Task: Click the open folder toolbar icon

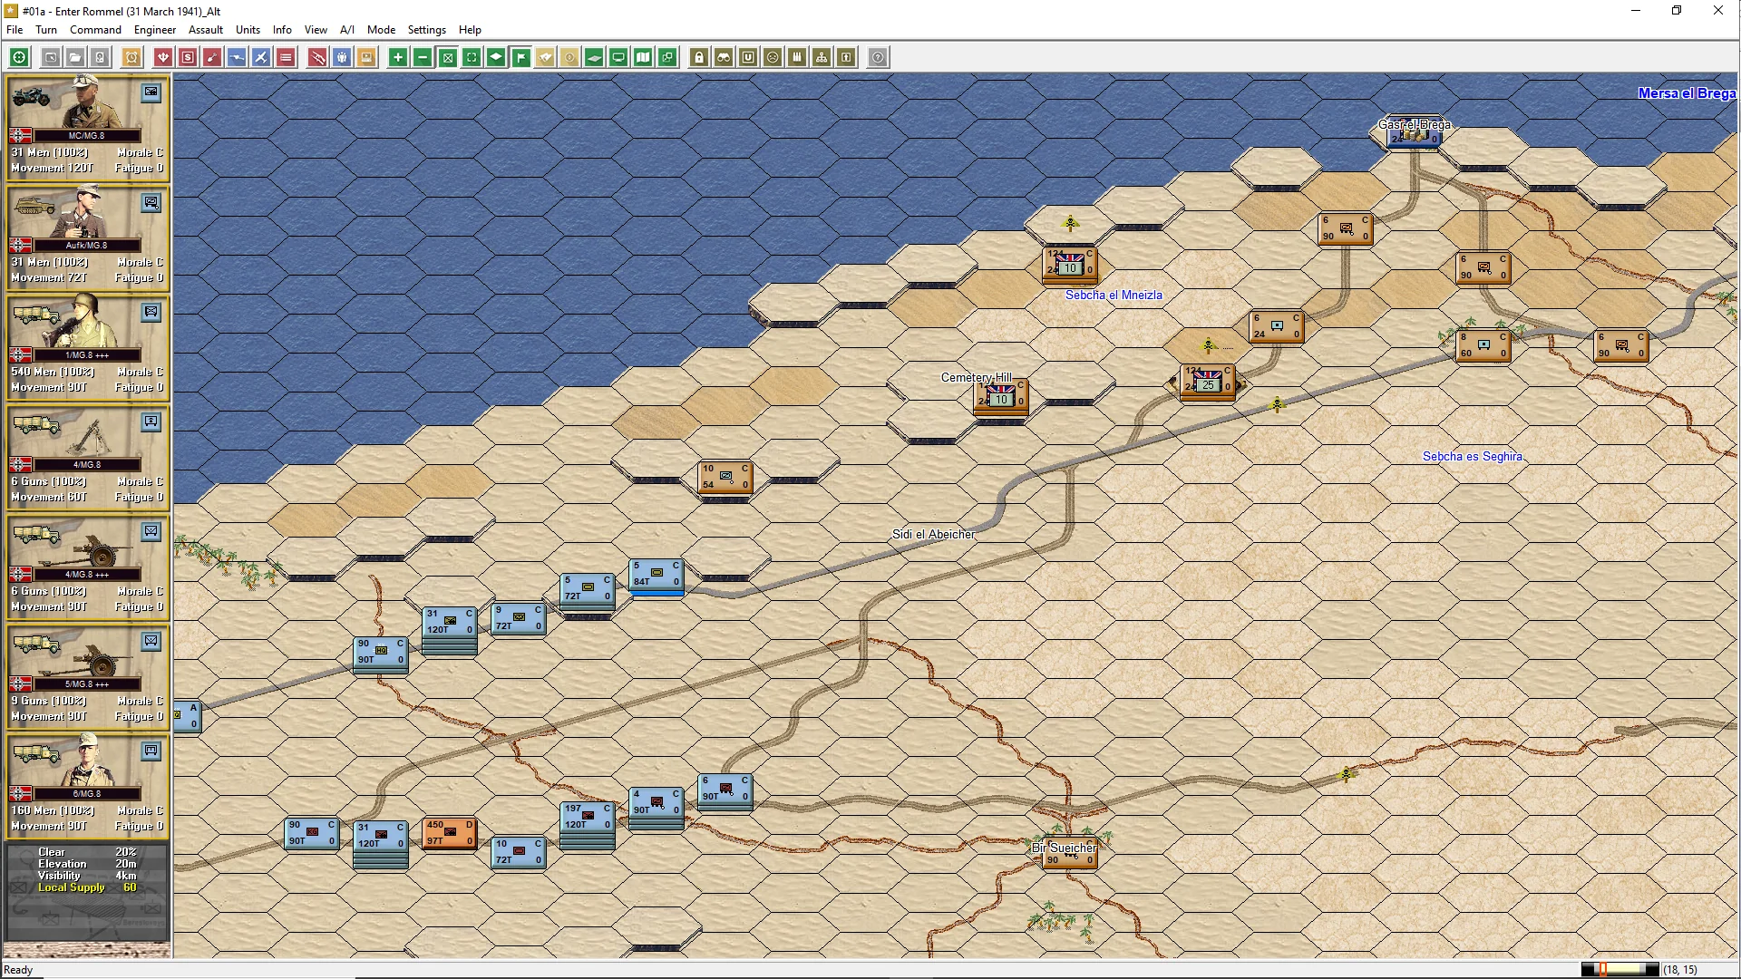Action: (75, 57)
